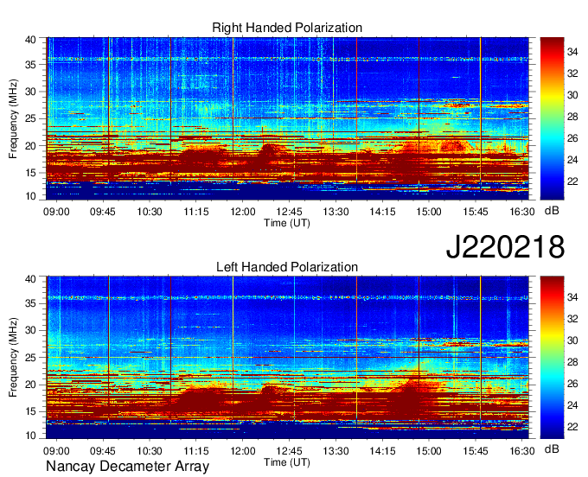Click 13:30 tick under Left Handed plot
The image size is (588, 477).
(x=336, y=451)
